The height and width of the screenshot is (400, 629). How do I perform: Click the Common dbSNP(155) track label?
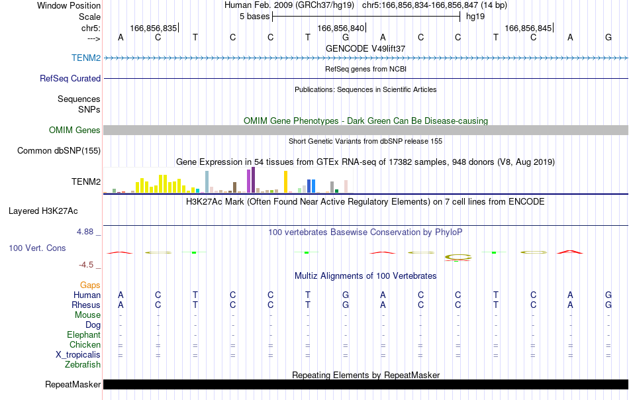59,151
